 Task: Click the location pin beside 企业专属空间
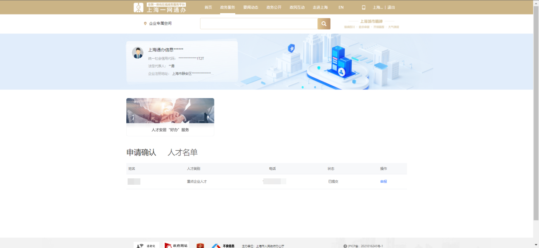[x=145, y=23]
